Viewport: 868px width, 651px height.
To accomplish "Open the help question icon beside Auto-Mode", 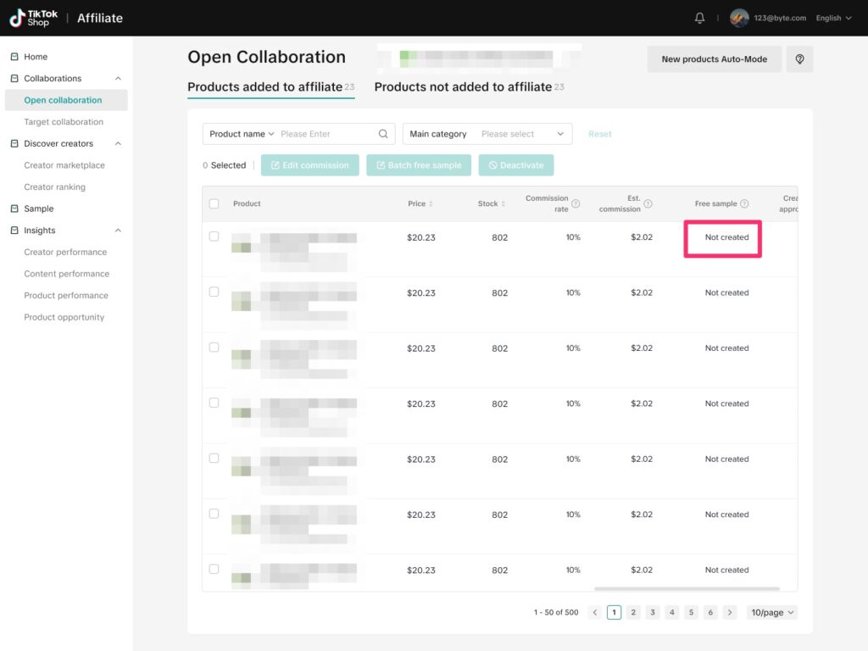I will tap(799, 59).
